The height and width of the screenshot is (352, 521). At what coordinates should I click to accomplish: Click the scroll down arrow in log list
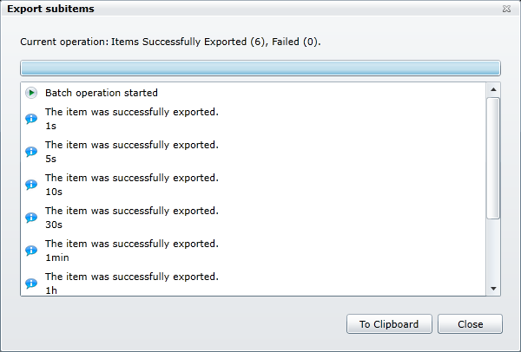click(493, 288)
